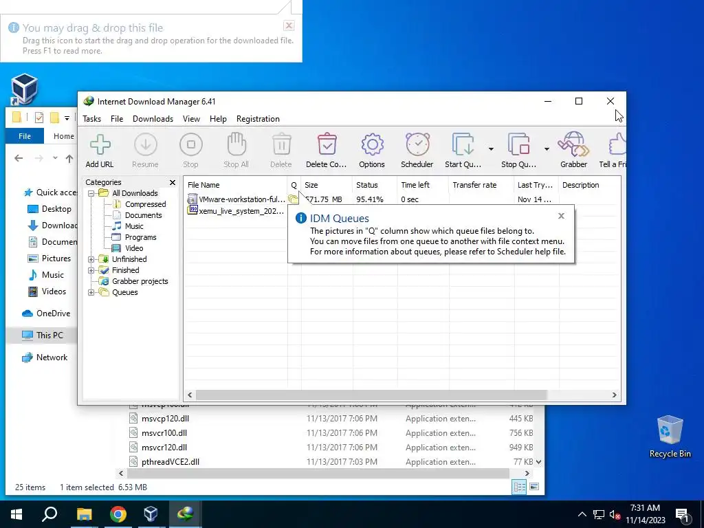Viewport: 704px width, 528px height.
Task: Select All Downloads category
Action: point(135,193)
